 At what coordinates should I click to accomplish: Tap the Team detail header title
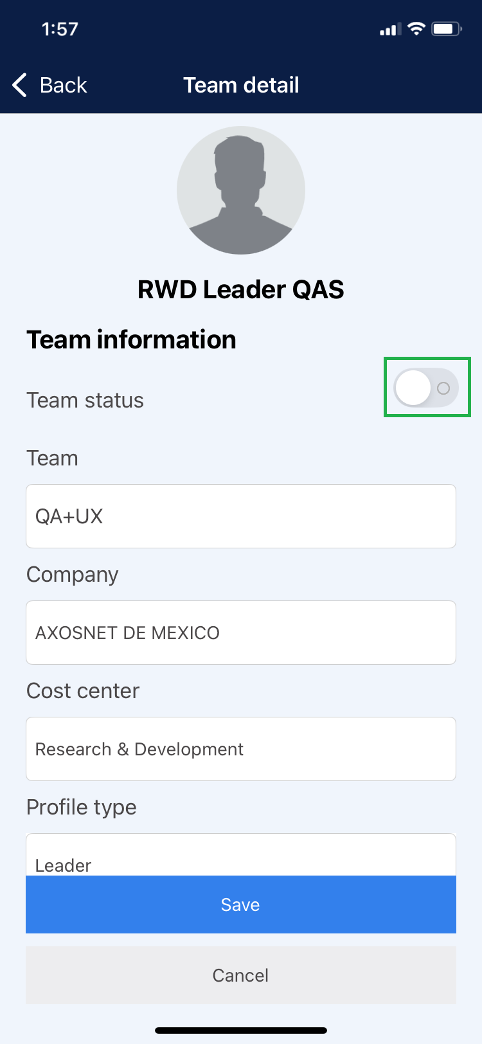point(241,85)
